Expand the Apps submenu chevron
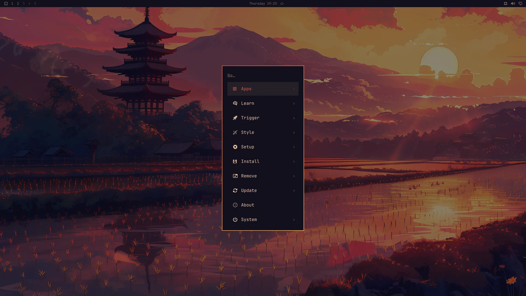 click(294, 89)
